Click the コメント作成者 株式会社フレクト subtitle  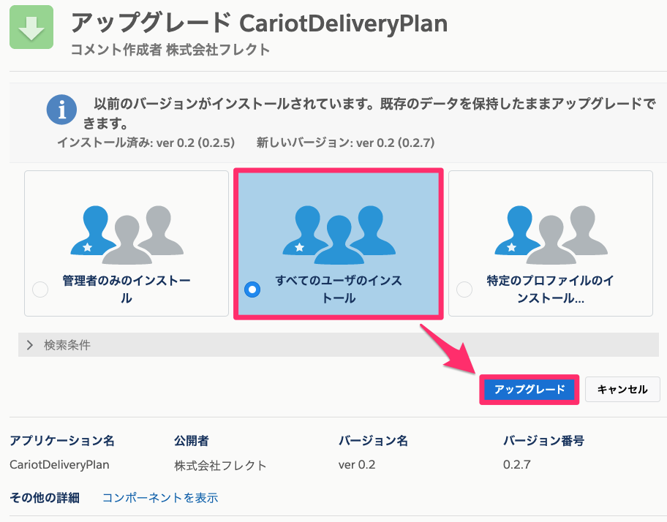click(170, 50)
